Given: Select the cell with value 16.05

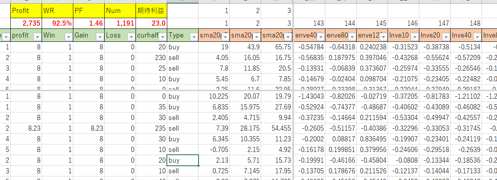Looking at the screenshot, I should (246, 58).
